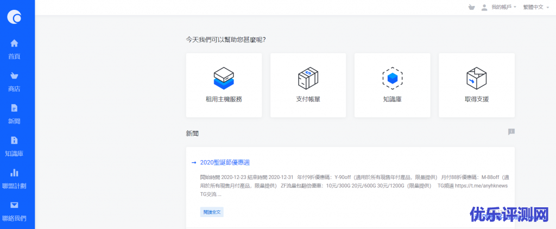The height and width of the screenshot is (229, 556).
Task: Open the shopping cart icon in the header
Action: tap(471, 8)
